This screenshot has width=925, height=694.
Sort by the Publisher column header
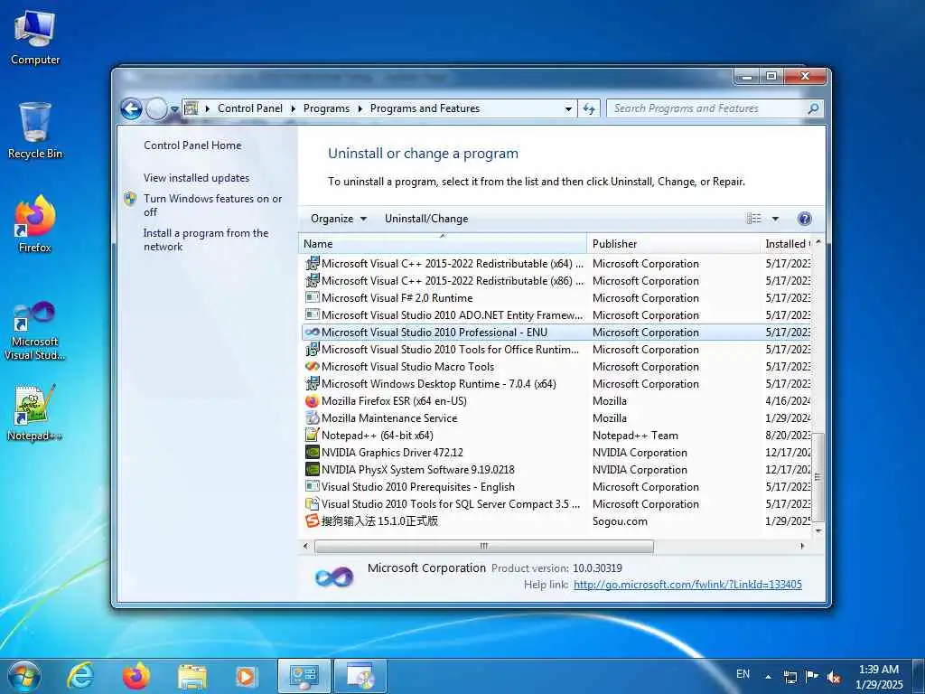point(674,244)
